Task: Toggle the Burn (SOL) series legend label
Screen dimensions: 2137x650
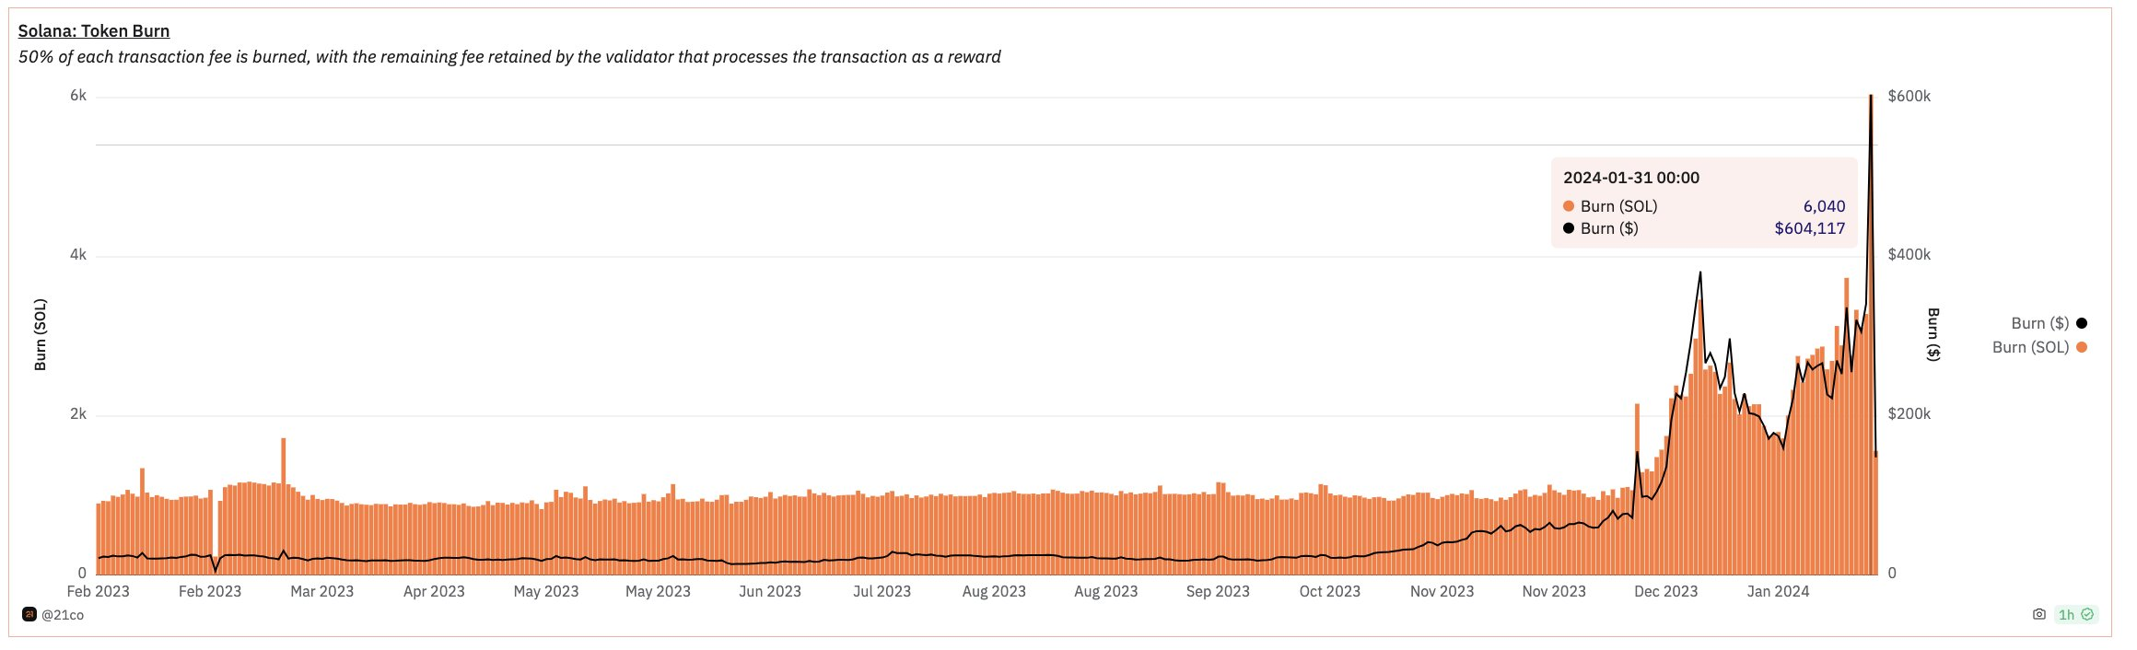Action: point(2030,347)
